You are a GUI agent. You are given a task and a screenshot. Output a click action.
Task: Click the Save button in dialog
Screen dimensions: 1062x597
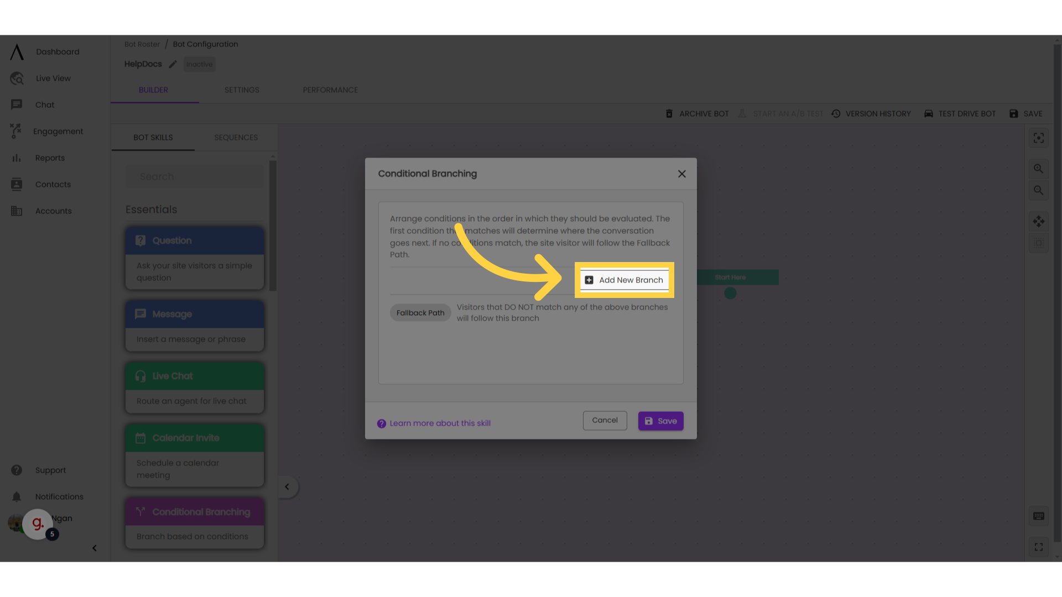(x=661, y=421)
